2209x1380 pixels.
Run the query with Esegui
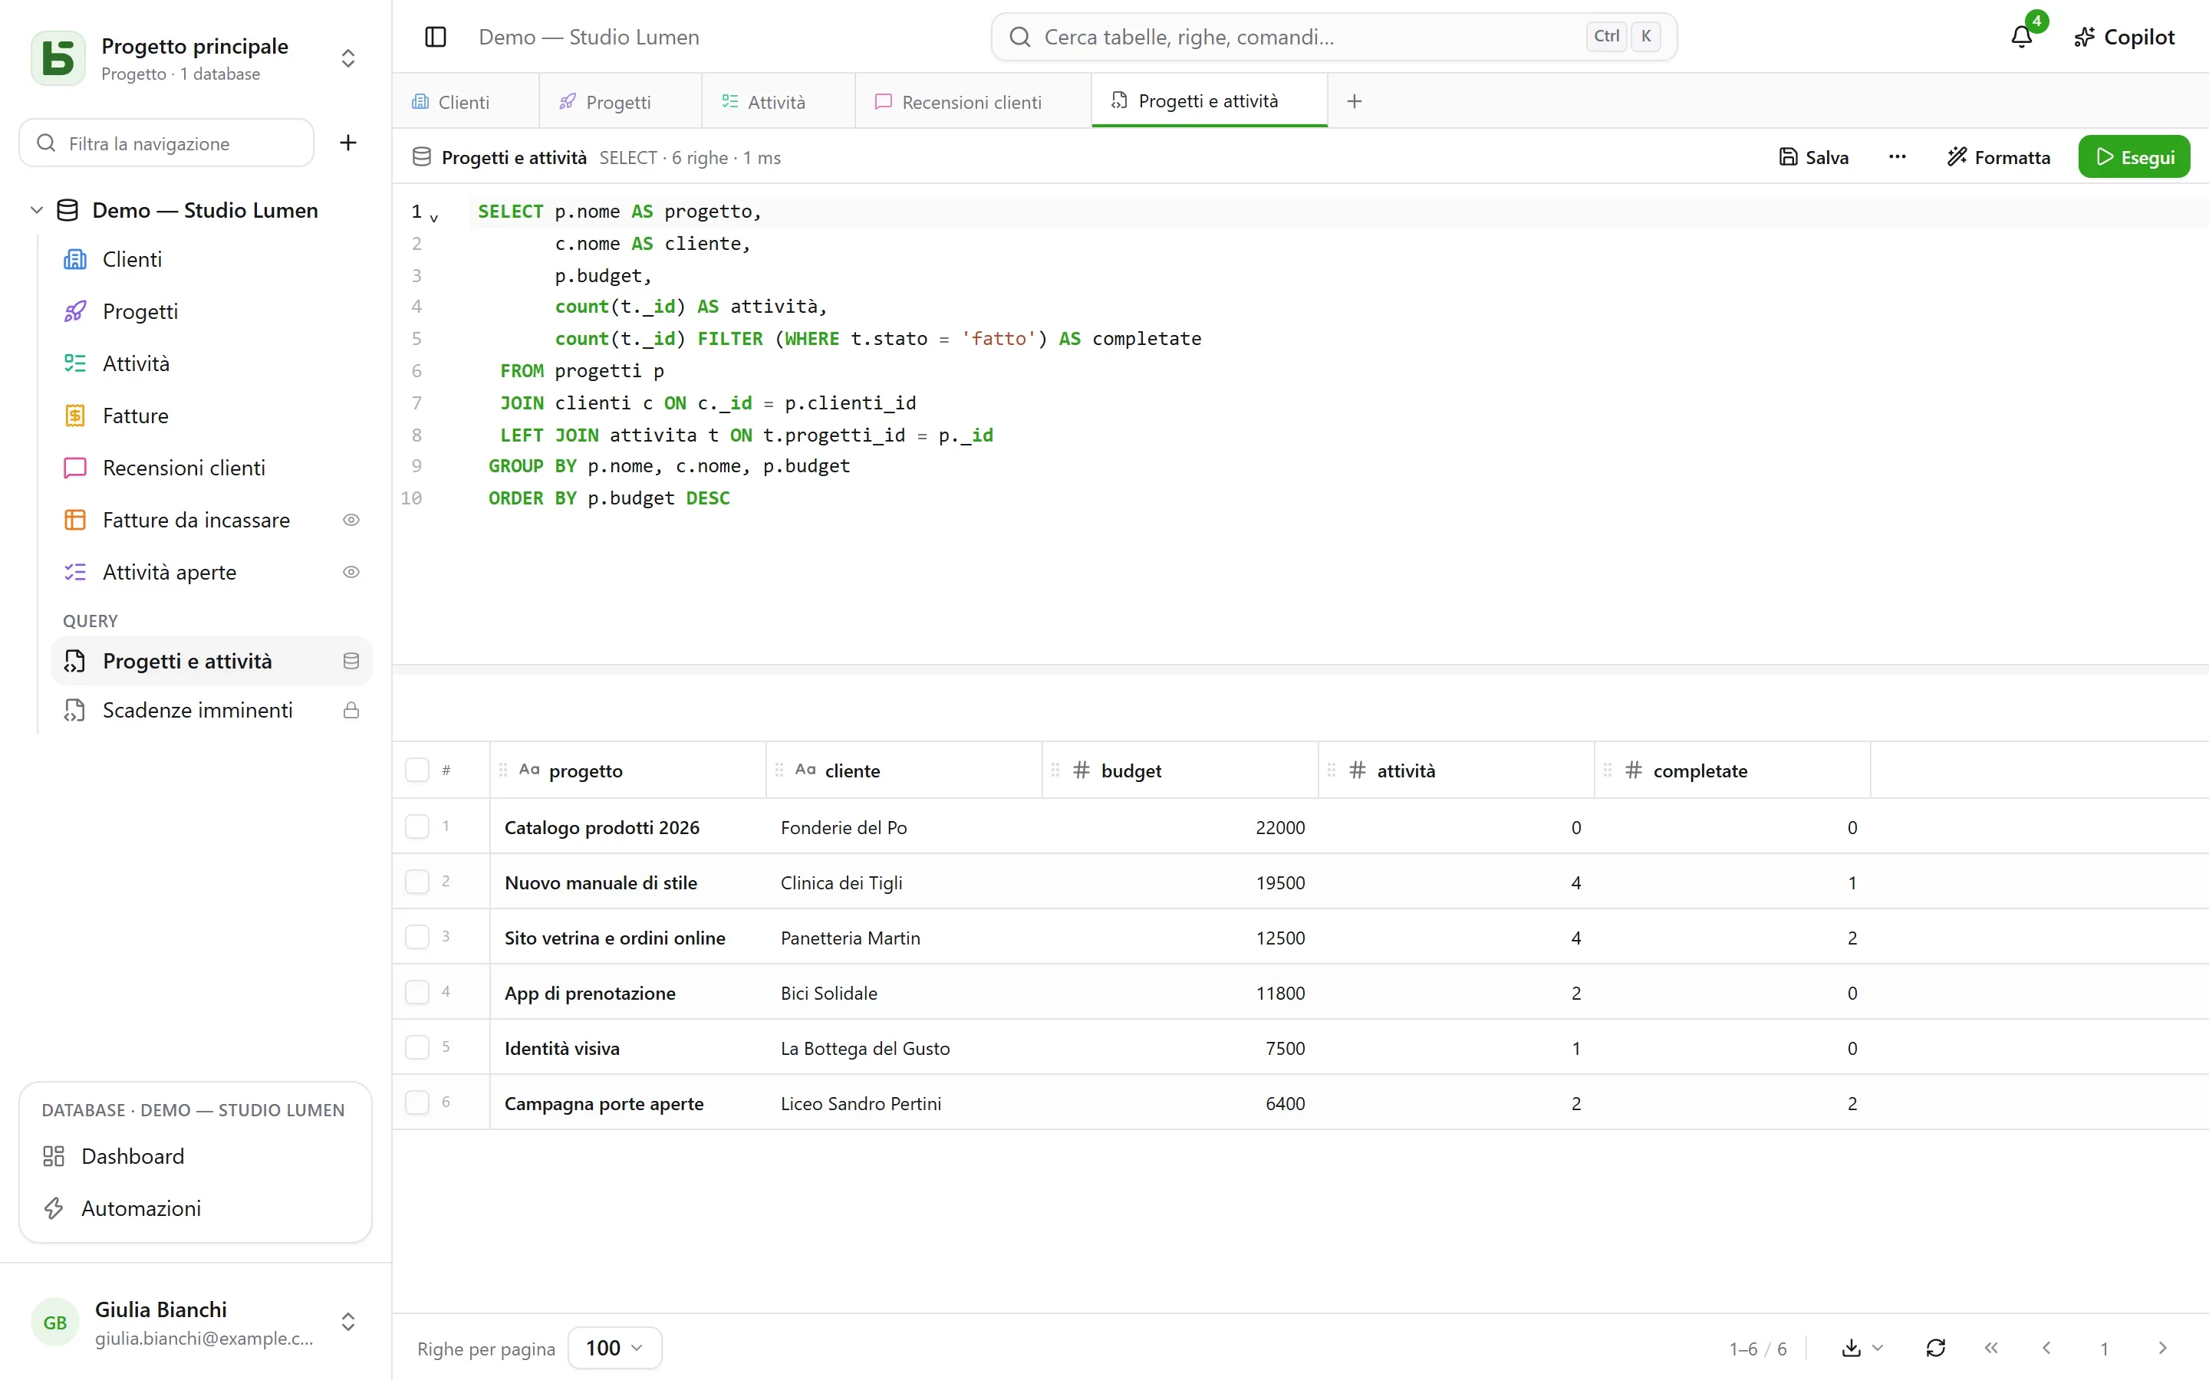coord(2134,157)
